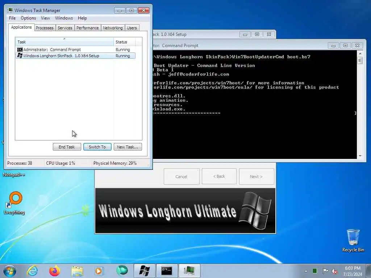Open the Options menu in Task Manager
Image resolution: width=371 pixels, height=278 pixels.
pyautogui.click(x=28, y=18)
